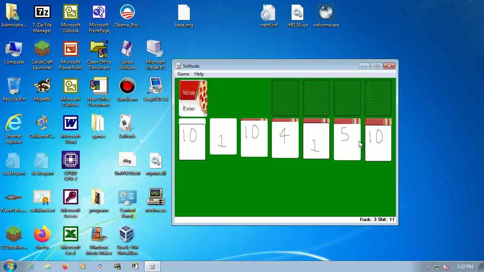
Task: Select the Microsoft Excel shortcut
Action: [x=71, y=241]
